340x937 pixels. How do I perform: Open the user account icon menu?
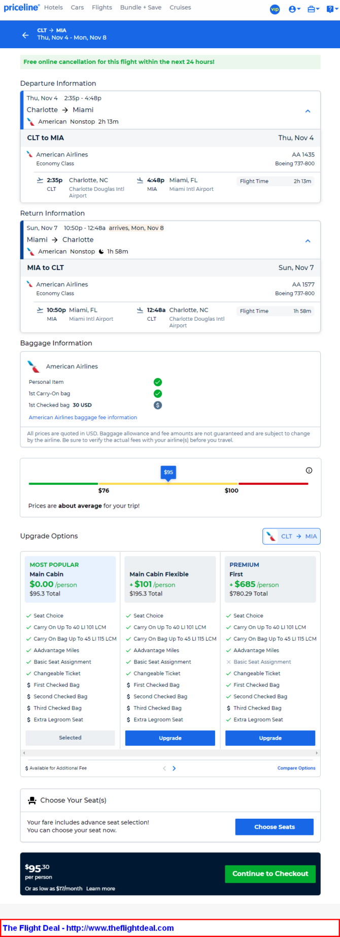click(294, 9)
